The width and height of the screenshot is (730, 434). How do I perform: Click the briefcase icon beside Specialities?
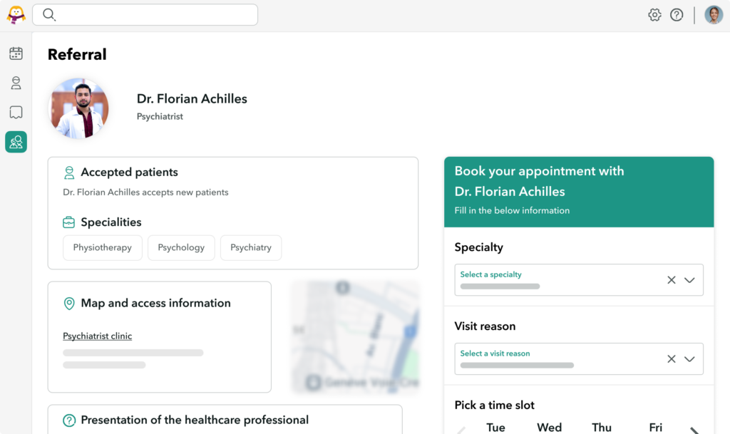(68, 222)
